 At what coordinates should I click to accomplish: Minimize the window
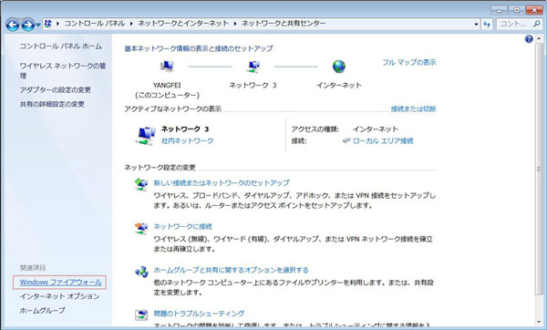point(499,10)
